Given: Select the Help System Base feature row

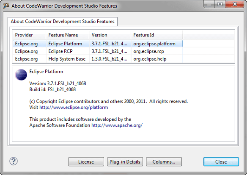Looking at the screenshot, I should (98, 59).
